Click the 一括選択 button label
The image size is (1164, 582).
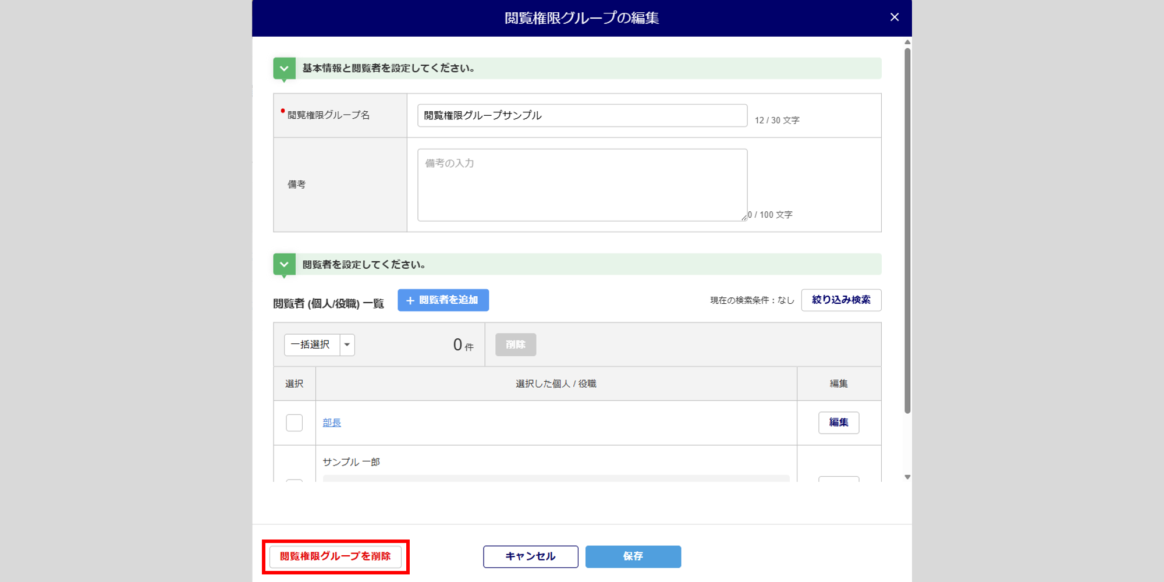click(x=311, y=345)
